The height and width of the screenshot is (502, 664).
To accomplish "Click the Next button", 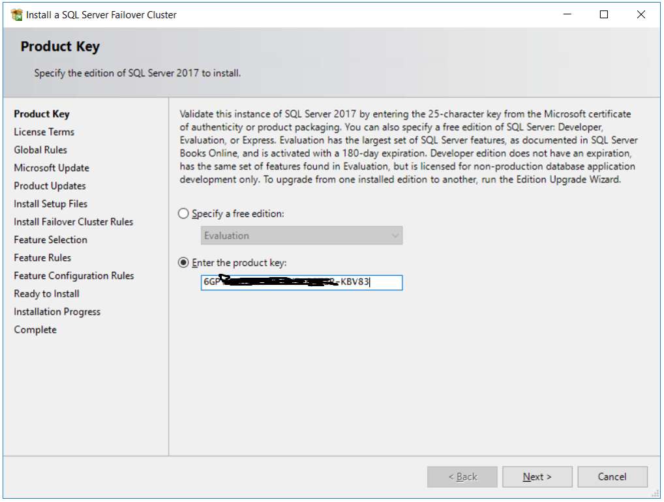I will (537, 477).
